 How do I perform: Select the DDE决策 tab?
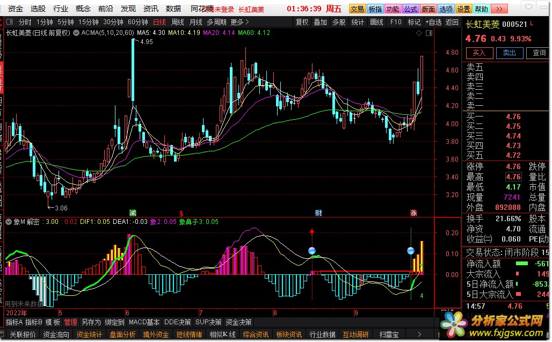pos(177,322)
